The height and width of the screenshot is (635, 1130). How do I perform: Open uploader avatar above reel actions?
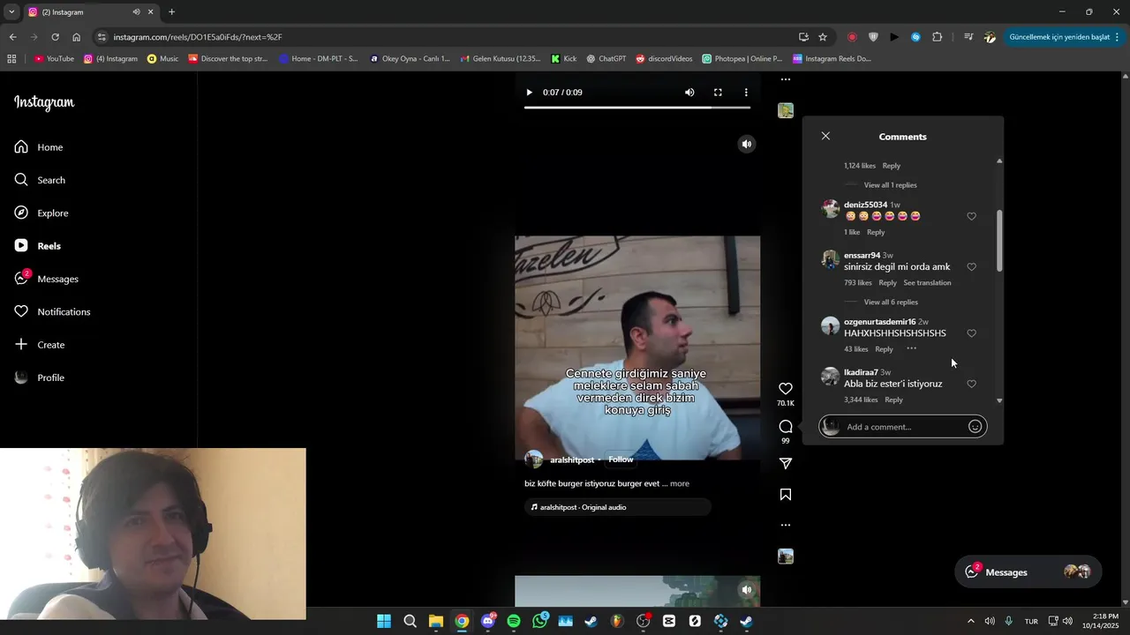click(786, 110)
